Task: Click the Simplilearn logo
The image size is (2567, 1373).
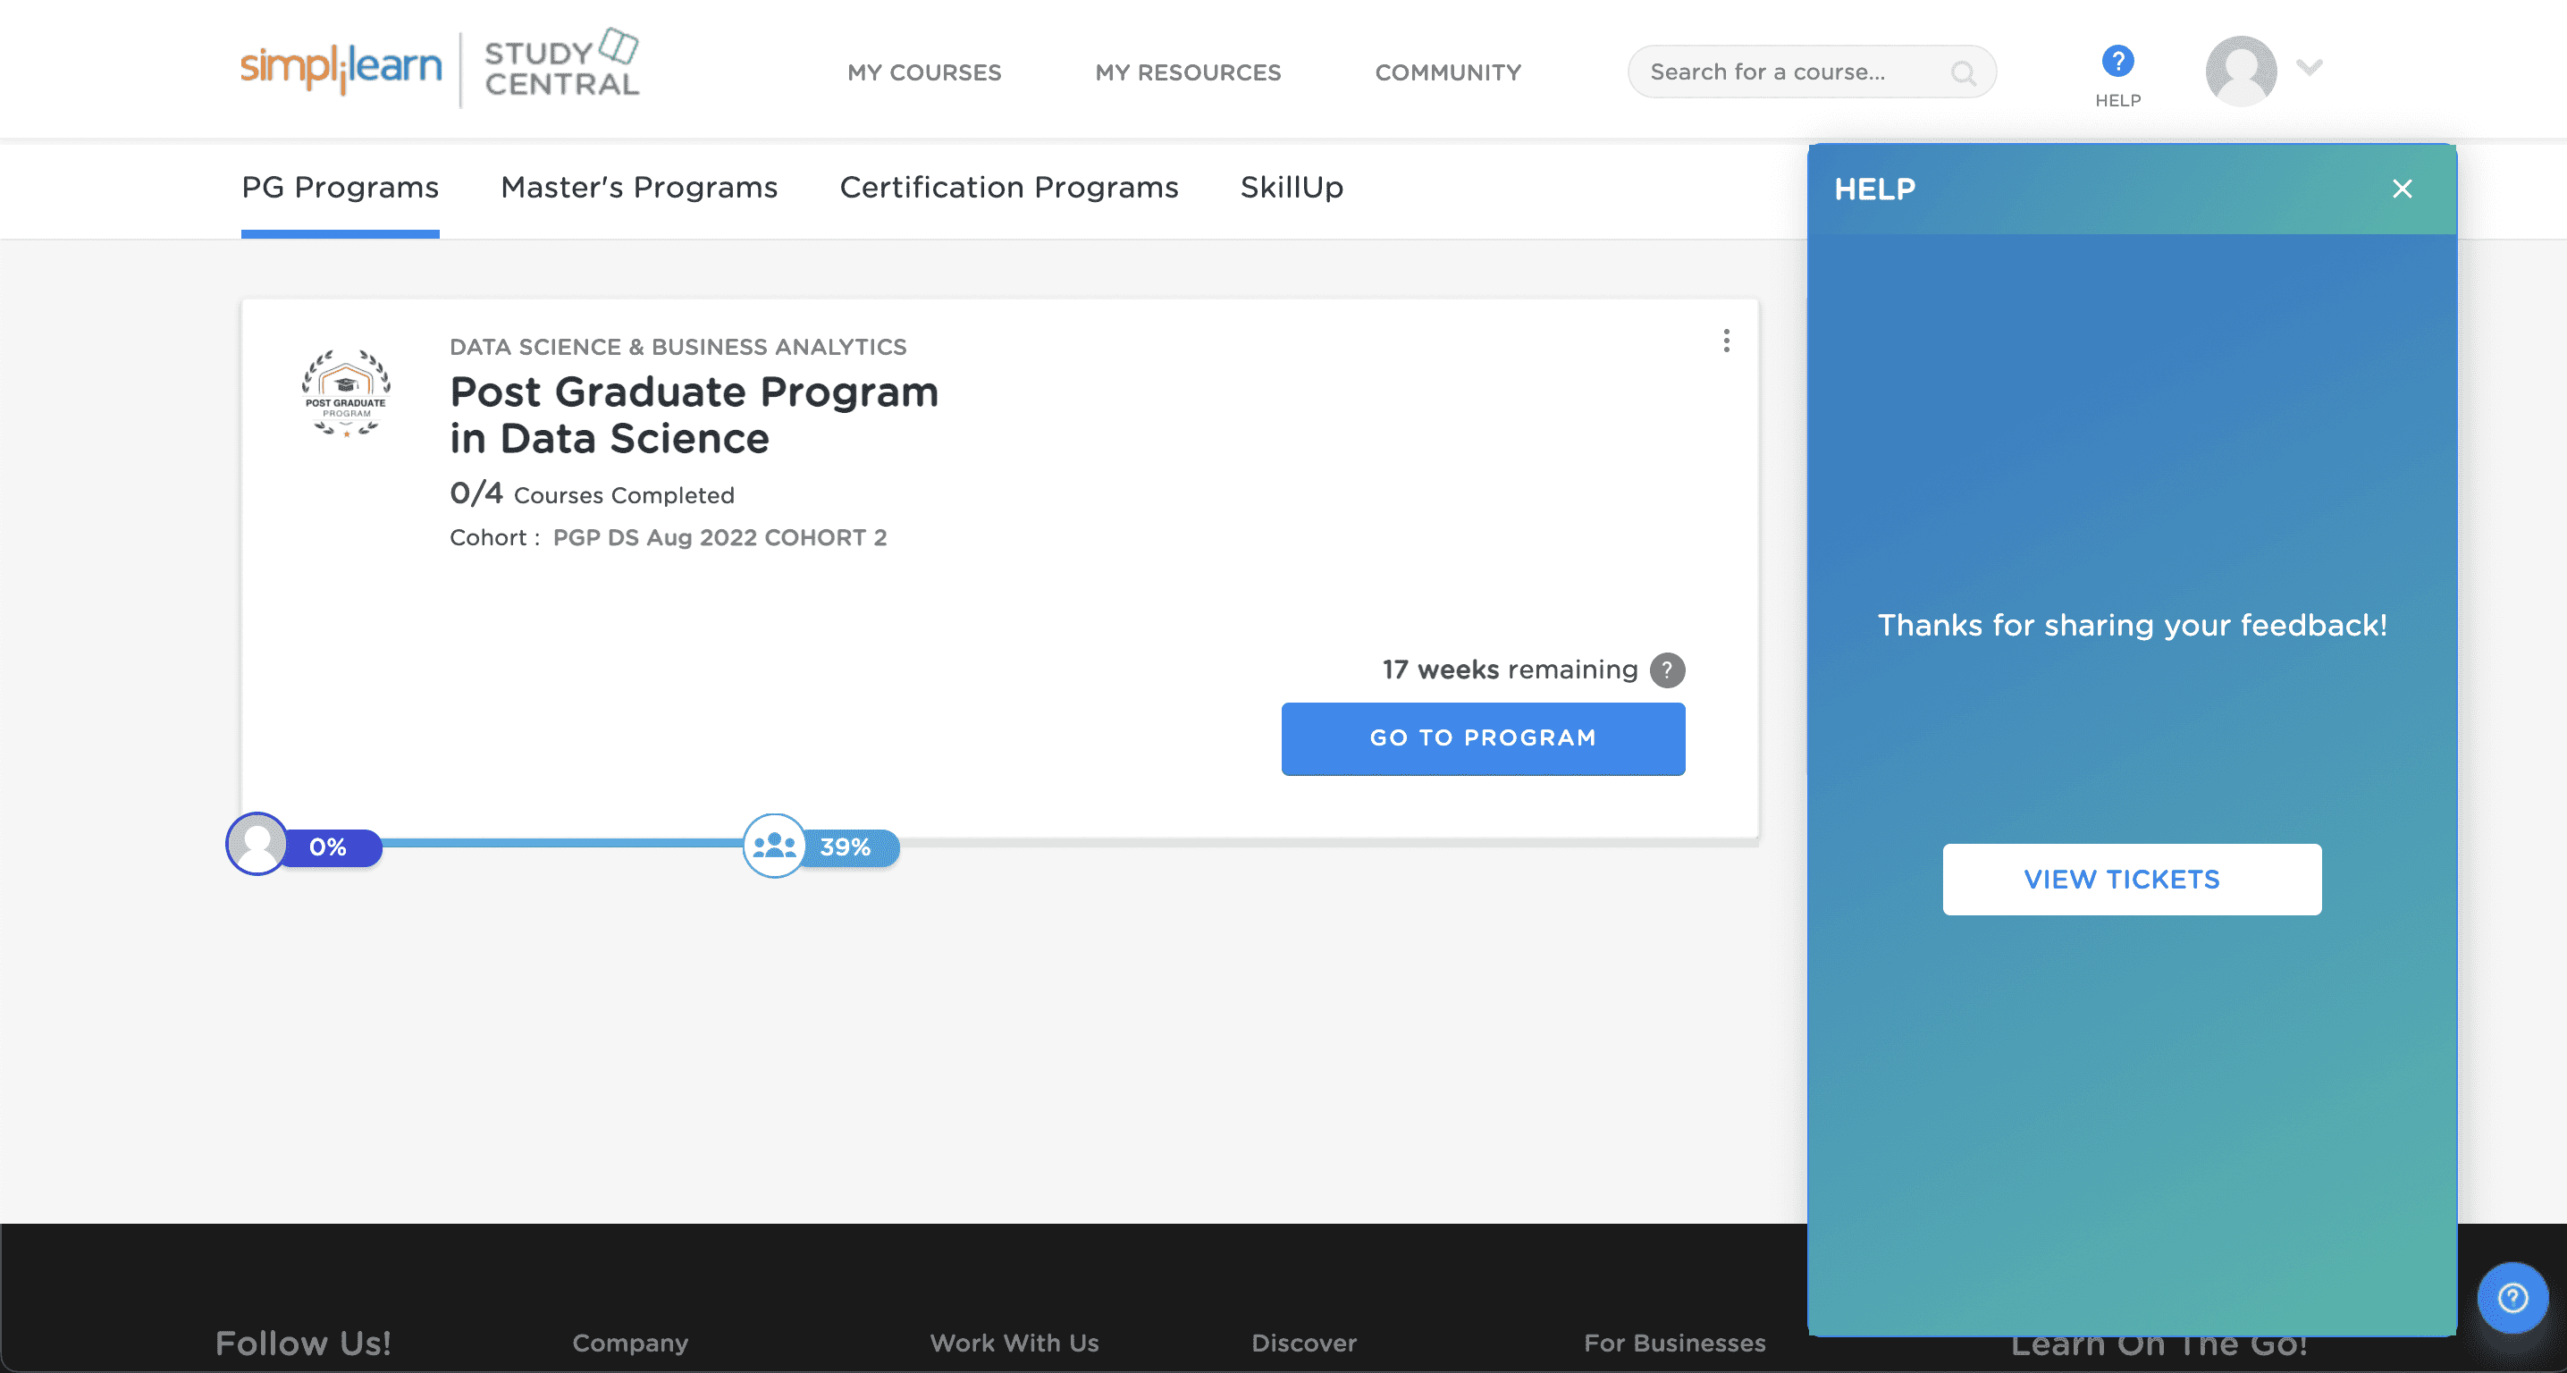Action: (341, 67)
